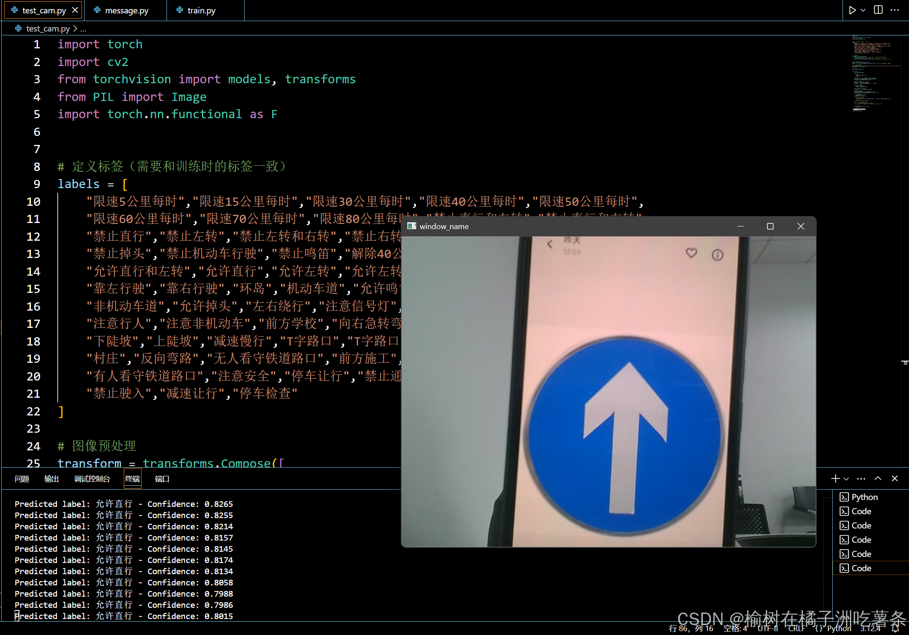The height and width of the screenshot is (635, 909).
Task: Open the 调试控制台 debug console tab
Action: click(x=92, y=479)
